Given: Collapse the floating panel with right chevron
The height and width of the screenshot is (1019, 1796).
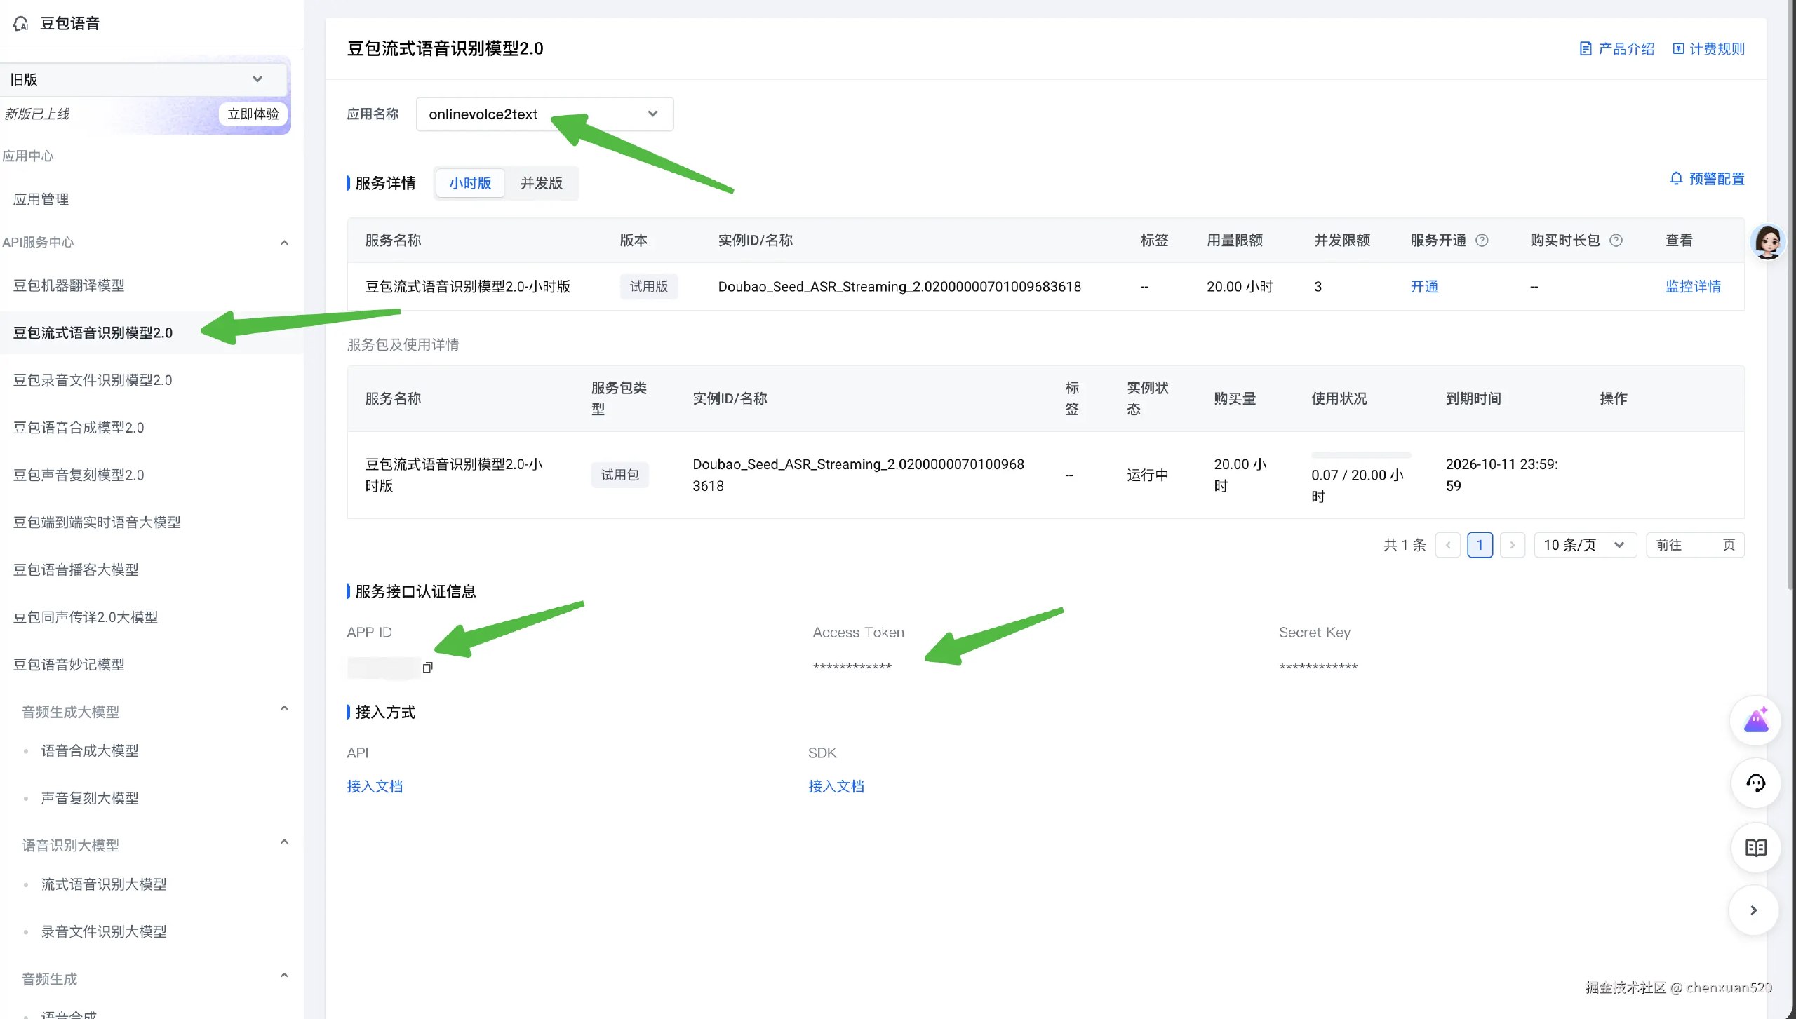Looking at the screenshot, I should [x=1753, y=910].
